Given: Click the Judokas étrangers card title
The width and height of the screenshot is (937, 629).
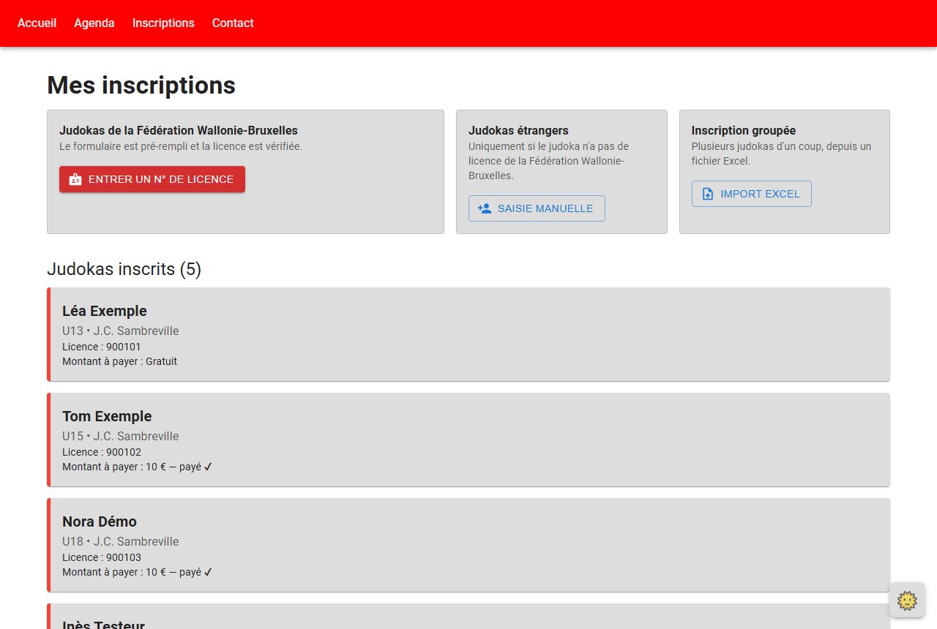Looking at the screenshot, I should 518,130.
